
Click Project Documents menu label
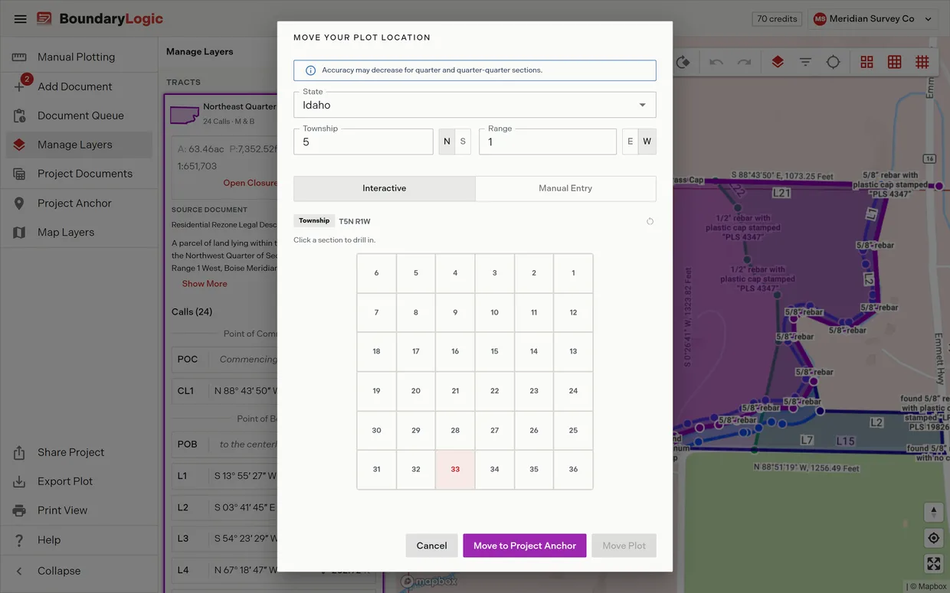coord(85,174)
